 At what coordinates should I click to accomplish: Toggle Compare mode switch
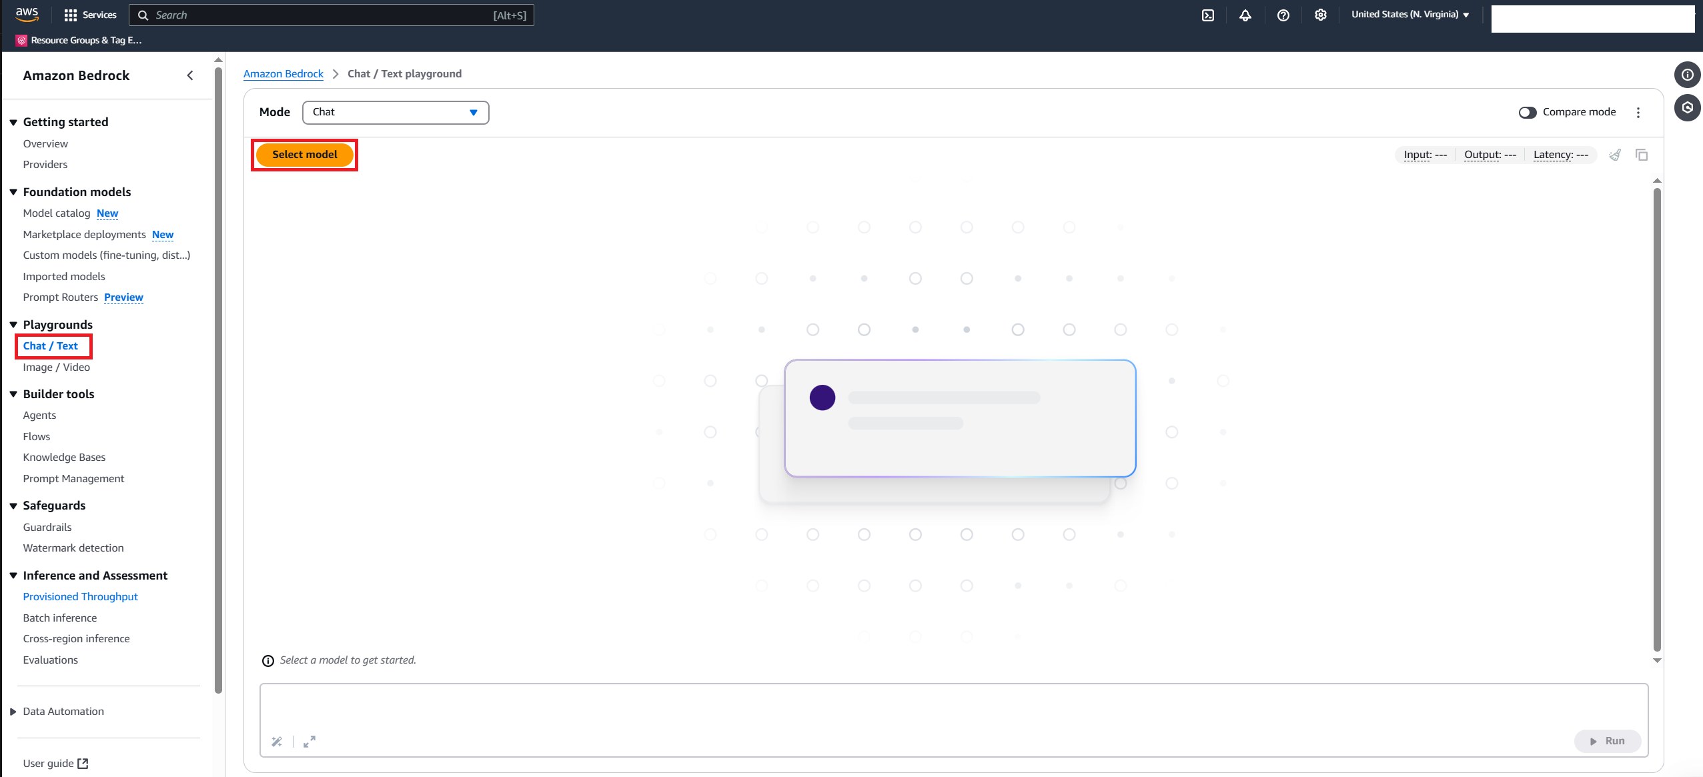1527,112
